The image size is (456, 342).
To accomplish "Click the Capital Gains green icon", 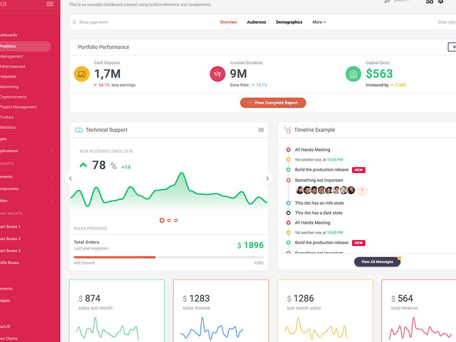I will (x=353, y=74).
